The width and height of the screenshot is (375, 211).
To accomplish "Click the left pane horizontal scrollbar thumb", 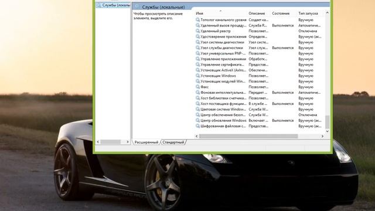I will pos(111,142).
